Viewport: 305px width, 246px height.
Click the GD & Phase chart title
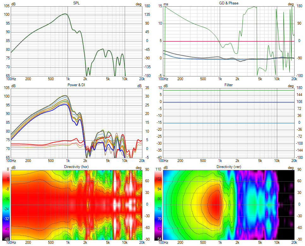click(x=229, y=3)
